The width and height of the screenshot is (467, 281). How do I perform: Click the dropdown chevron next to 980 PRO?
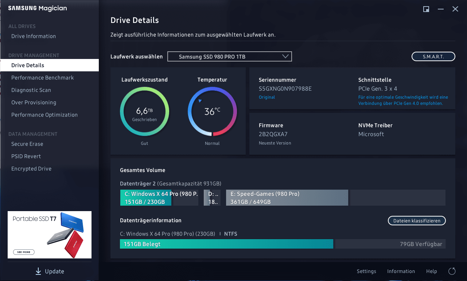tap(285, 56)
